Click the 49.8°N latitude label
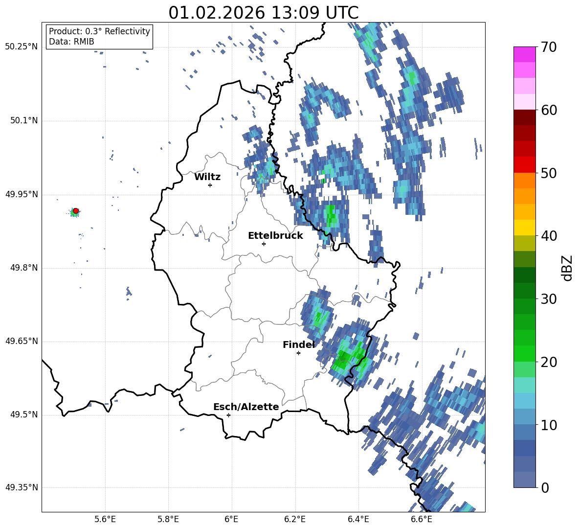This screenshot has height=529, width=579. 24,268
